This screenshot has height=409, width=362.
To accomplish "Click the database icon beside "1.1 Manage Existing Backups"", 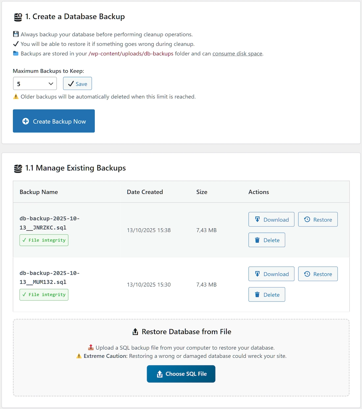I will [18, 168].
